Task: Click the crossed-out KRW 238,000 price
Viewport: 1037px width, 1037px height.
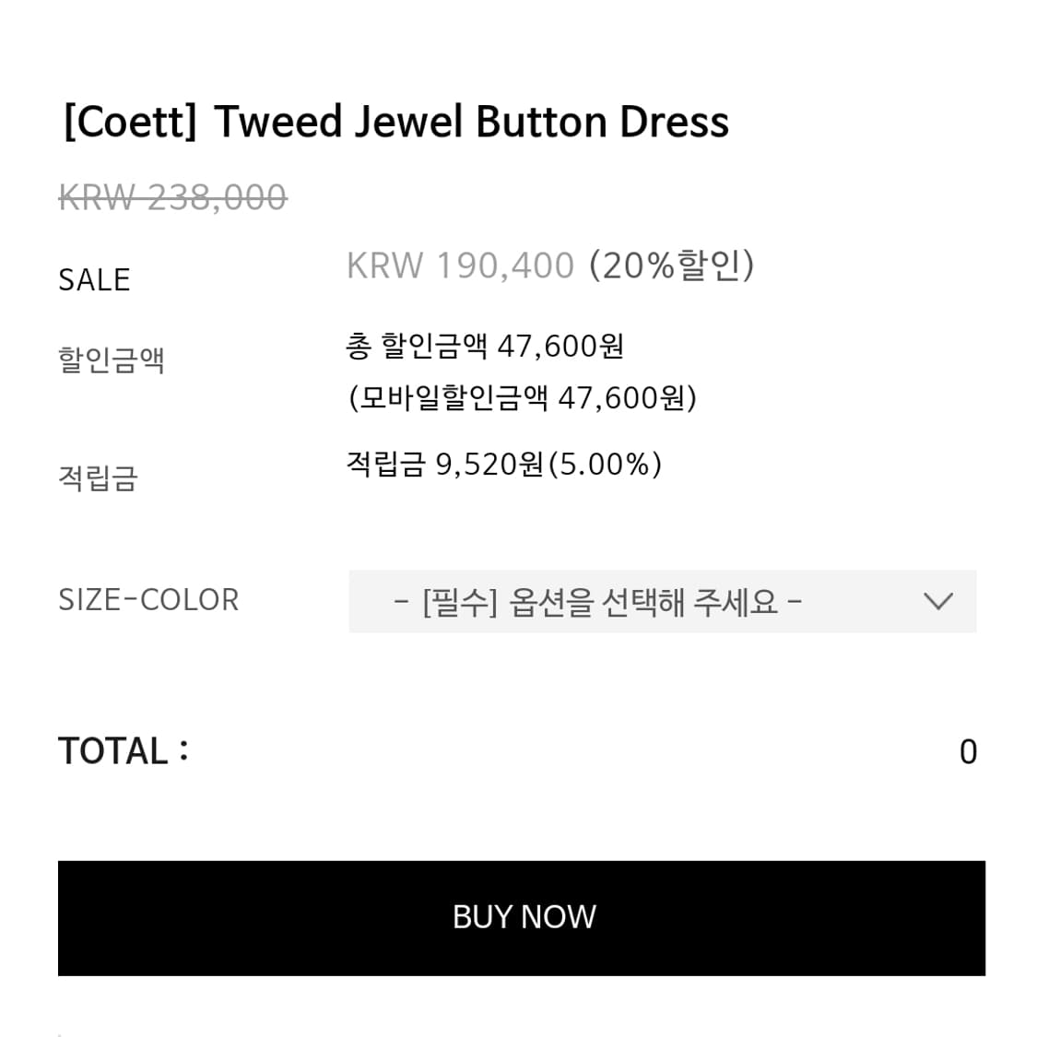Action: point(172,197)
